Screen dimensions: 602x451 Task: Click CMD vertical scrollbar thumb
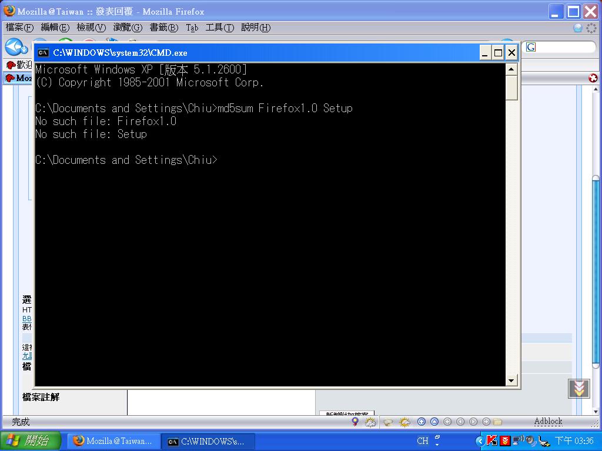[511, 88]
